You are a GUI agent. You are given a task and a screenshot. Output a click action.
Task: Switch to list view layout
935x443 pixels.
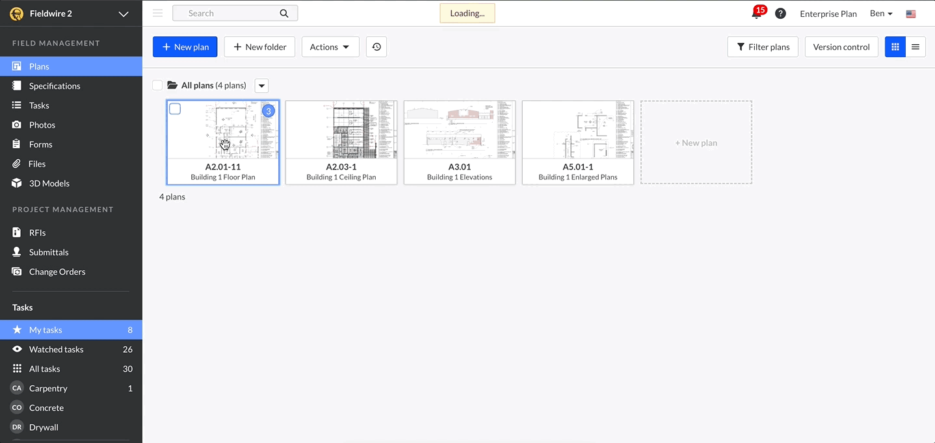click(x=915, y=47)
